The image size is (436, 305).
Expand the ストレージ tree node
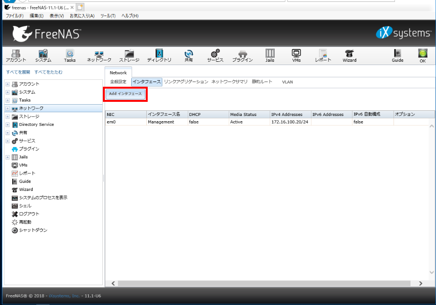pos(8,116)
